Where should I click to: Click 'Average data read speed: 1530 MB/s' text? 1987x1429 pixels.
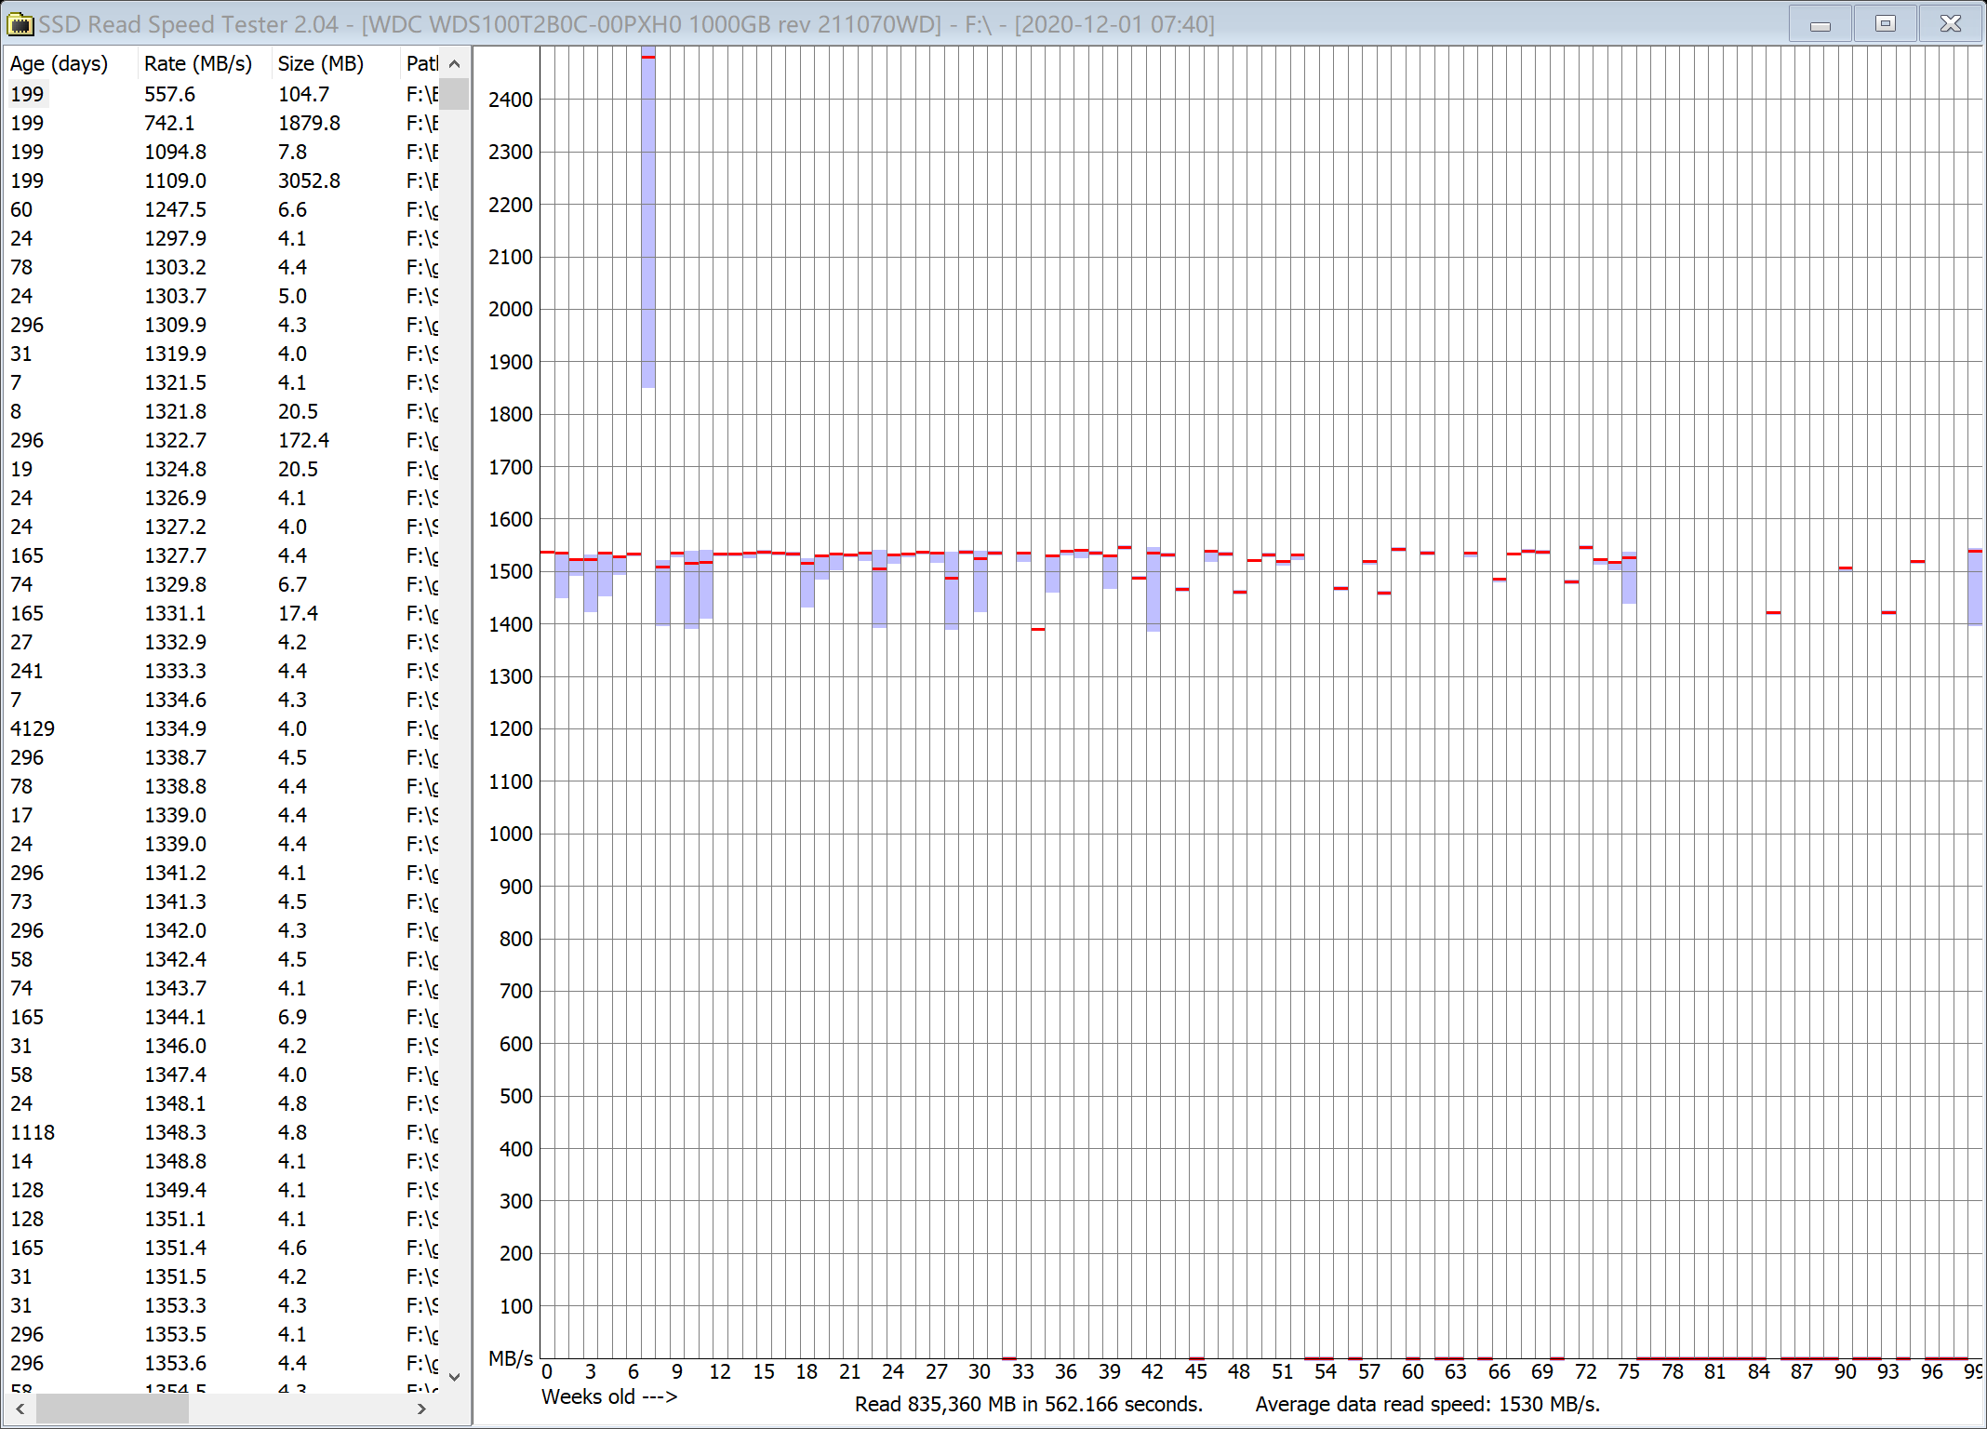(1427, 1404)
